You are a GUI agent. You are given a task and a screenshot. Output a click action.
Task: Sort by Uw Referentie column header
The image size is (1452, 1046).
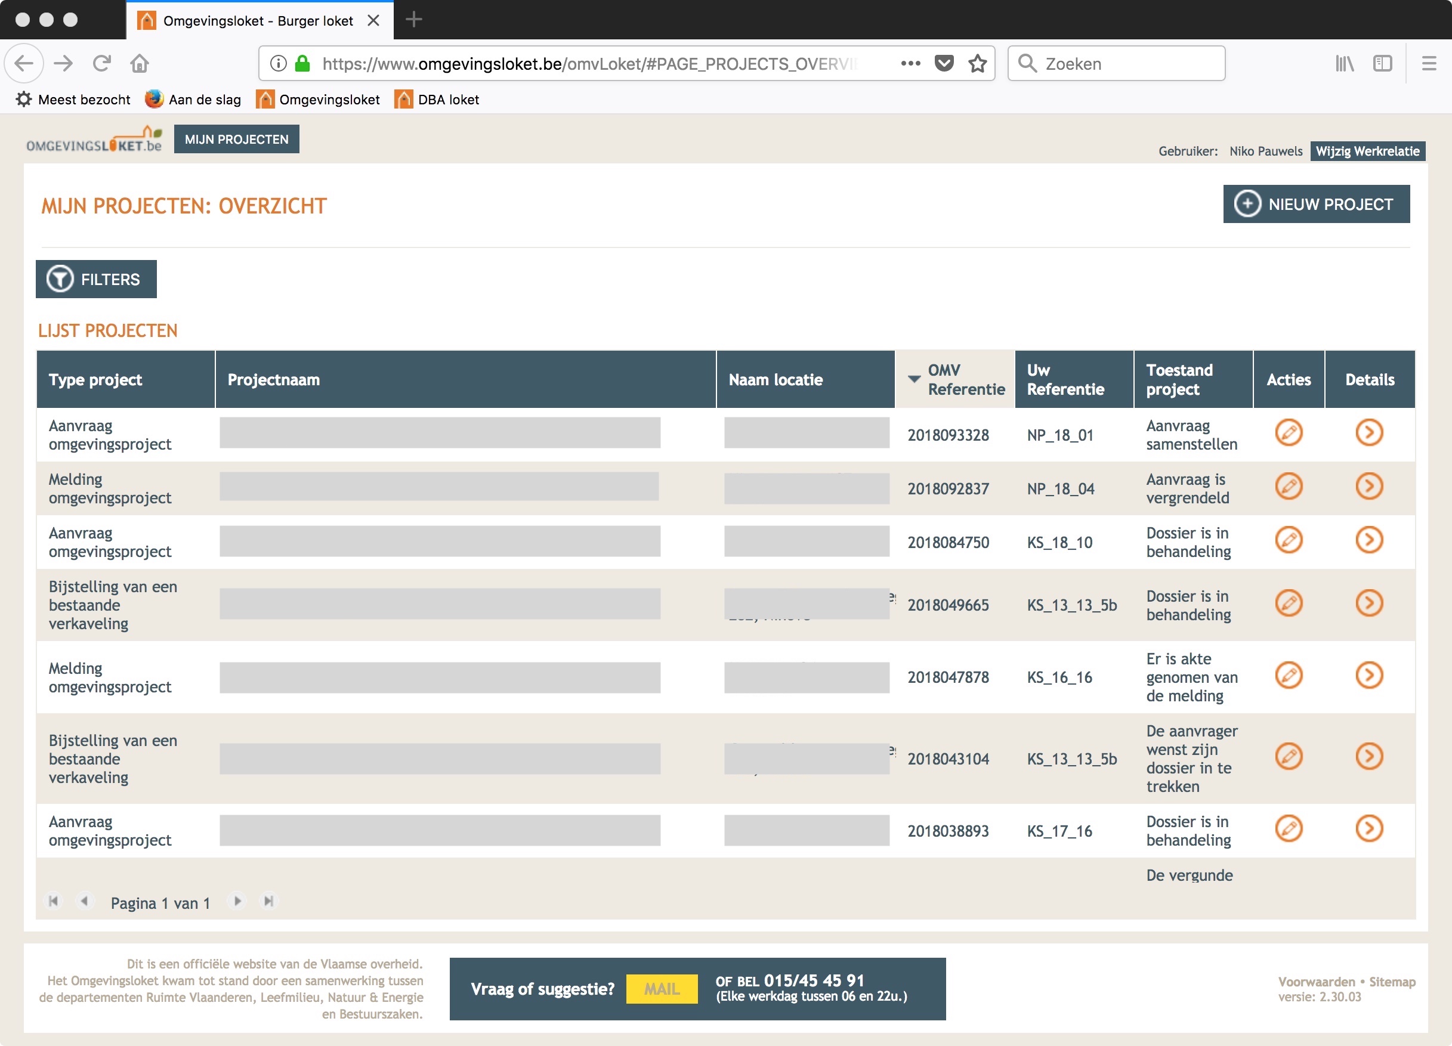pyautogui.click(x=1074, y=380)
